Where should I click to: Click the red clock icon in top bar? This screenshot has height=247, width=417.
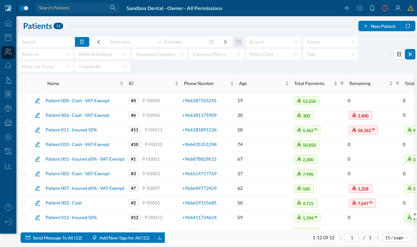pyautogui.click(x=385, y=8)
